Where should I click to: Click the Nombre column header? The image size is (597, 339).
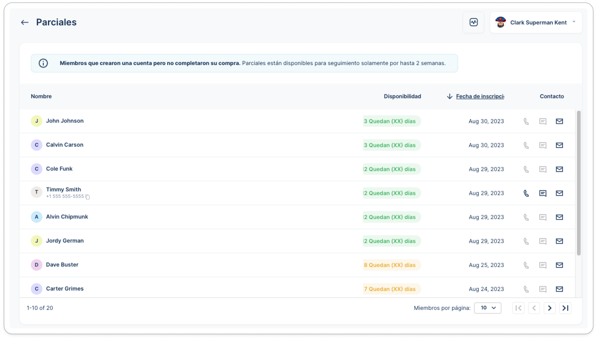pos(41,96)
